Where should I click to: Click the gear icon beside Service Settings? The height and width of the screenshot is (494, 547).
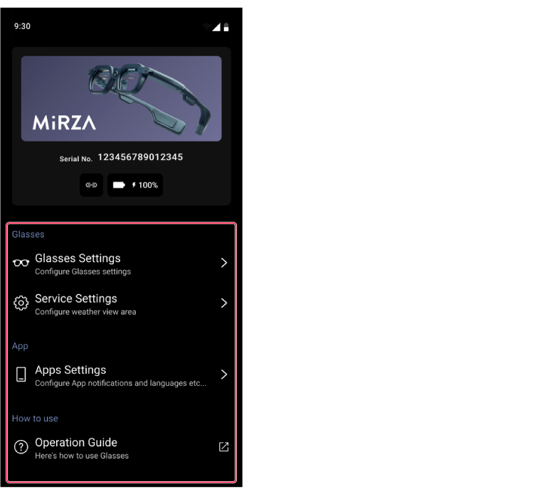[21, 304]
